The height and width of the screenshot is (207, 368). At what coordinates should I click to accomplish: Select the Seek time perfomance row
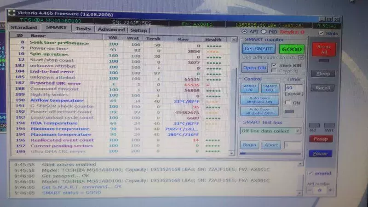[120, 44]
